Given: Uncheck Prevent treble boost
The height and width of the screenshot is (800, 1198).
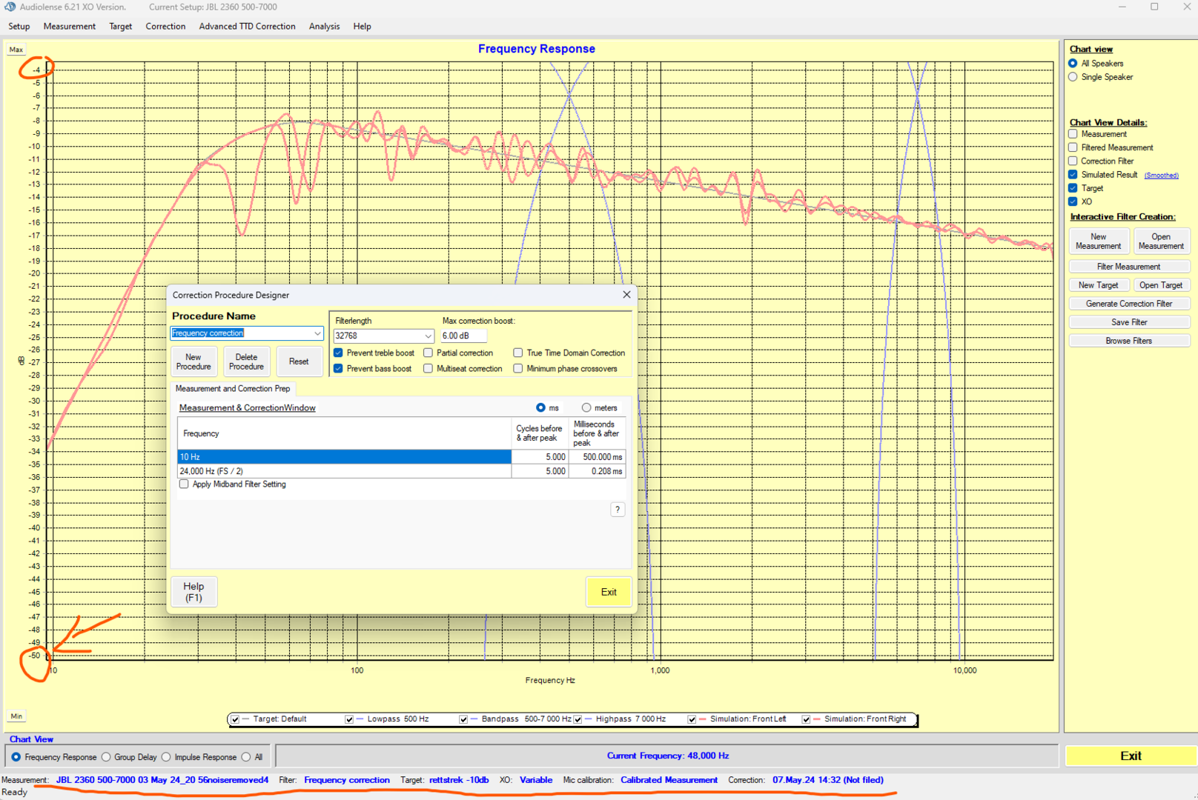Looking at the screenshot, I should (339, 353).
